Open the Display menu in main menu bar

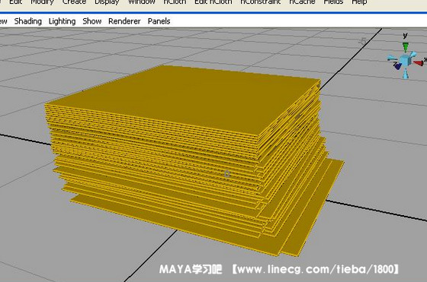[x=107, y=2]
